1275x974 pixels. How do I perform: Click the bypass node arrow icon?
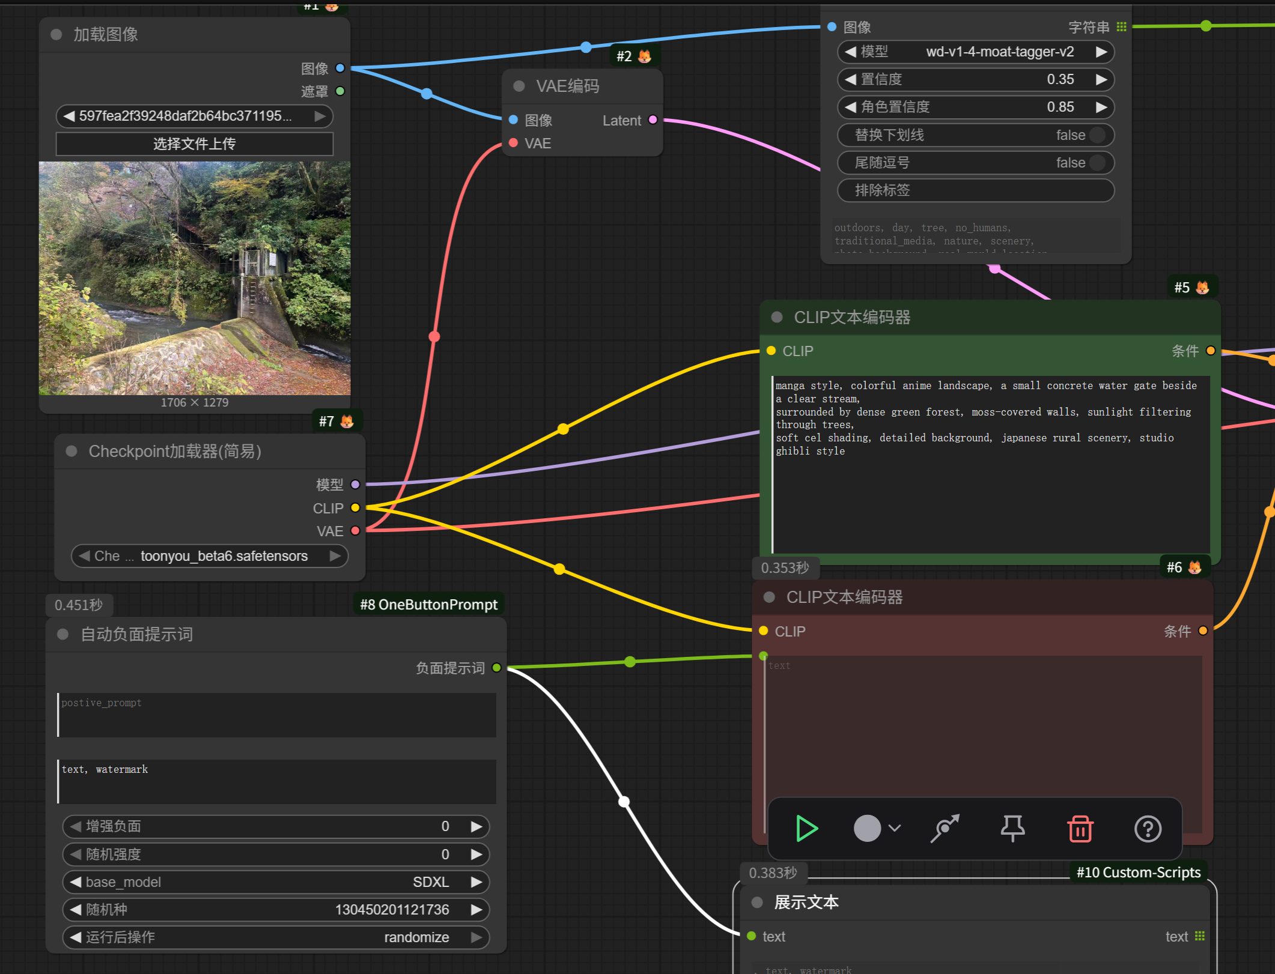(x=945, y=829)
